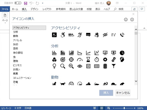The width and height of the screenshot is (147, 110).
Task: Select the closed caption icon
Action: (x=88, y=35)
